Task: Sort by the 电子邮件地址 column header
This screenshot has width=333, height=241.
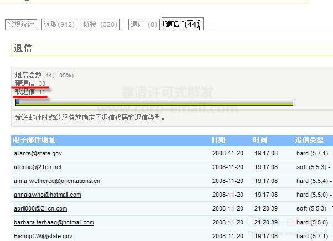Action: click(35, 140)
